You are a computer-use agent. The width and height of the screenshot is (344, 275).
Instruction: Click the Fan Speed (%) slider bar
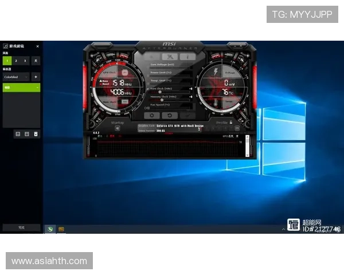(170, 108)
